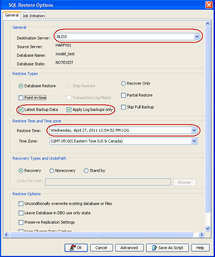Check the Partial Restore option
The height and width of the screenshot is (257, 215).
pos(123,95)
